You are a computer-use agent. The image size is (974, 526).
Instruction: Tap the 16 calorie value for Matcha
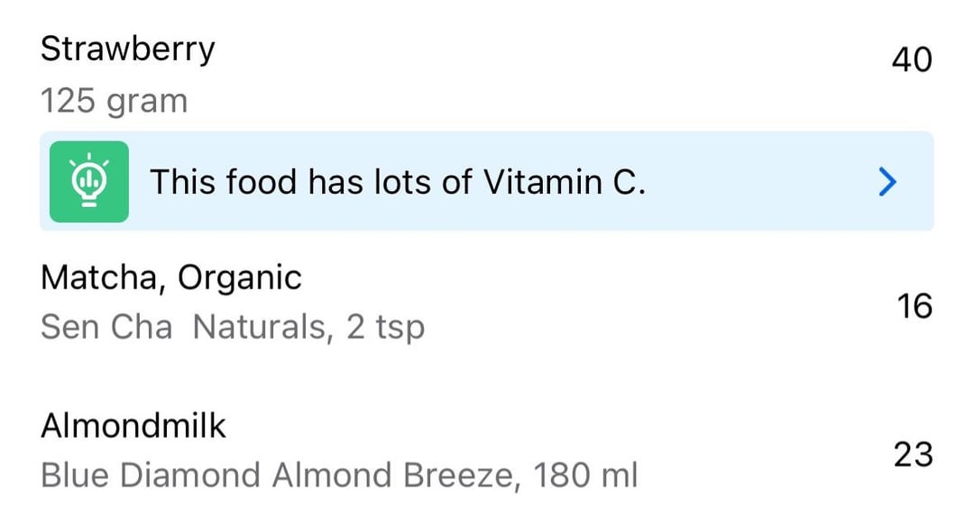click(914, 306)
